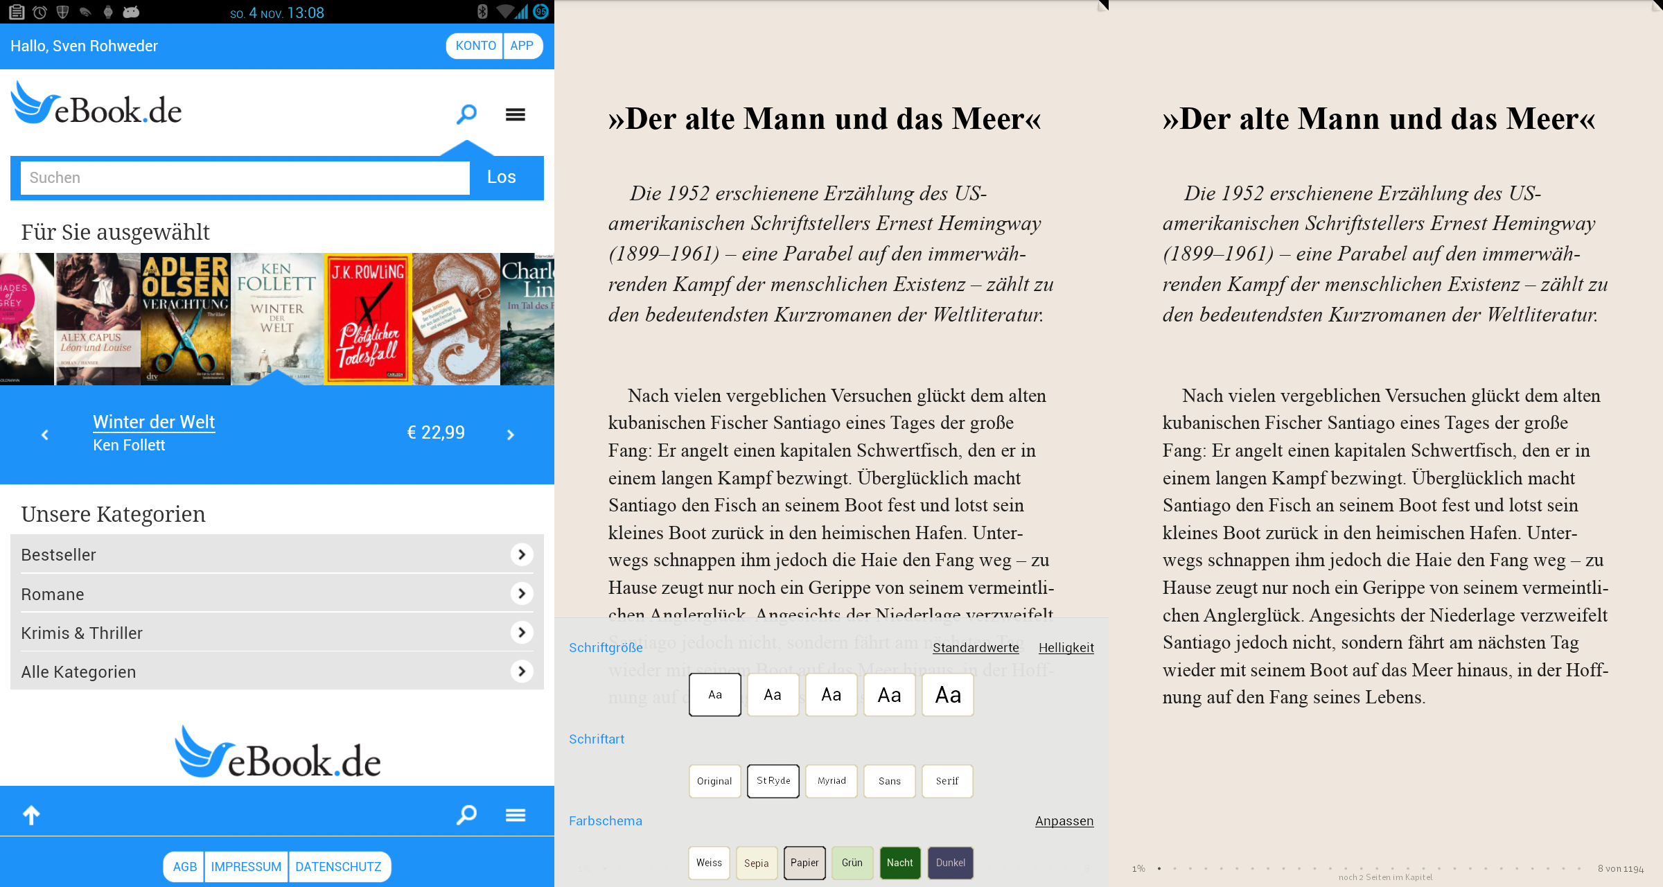Apply the Papier color scheme
Viewport: 1663px width, 887px height.
804,863
